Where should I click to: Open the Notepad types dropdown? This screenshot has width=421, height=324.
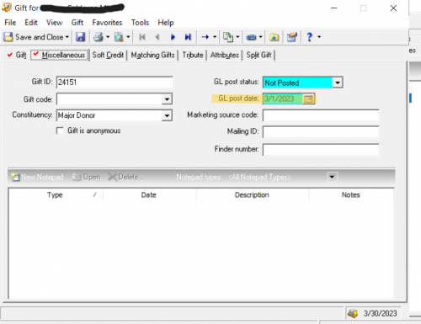332,177
